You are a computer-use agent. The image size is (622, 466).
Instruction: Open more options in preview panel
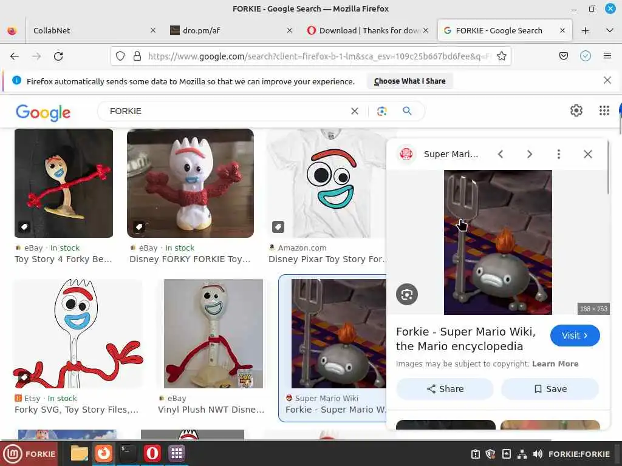[x=559, y=154]
